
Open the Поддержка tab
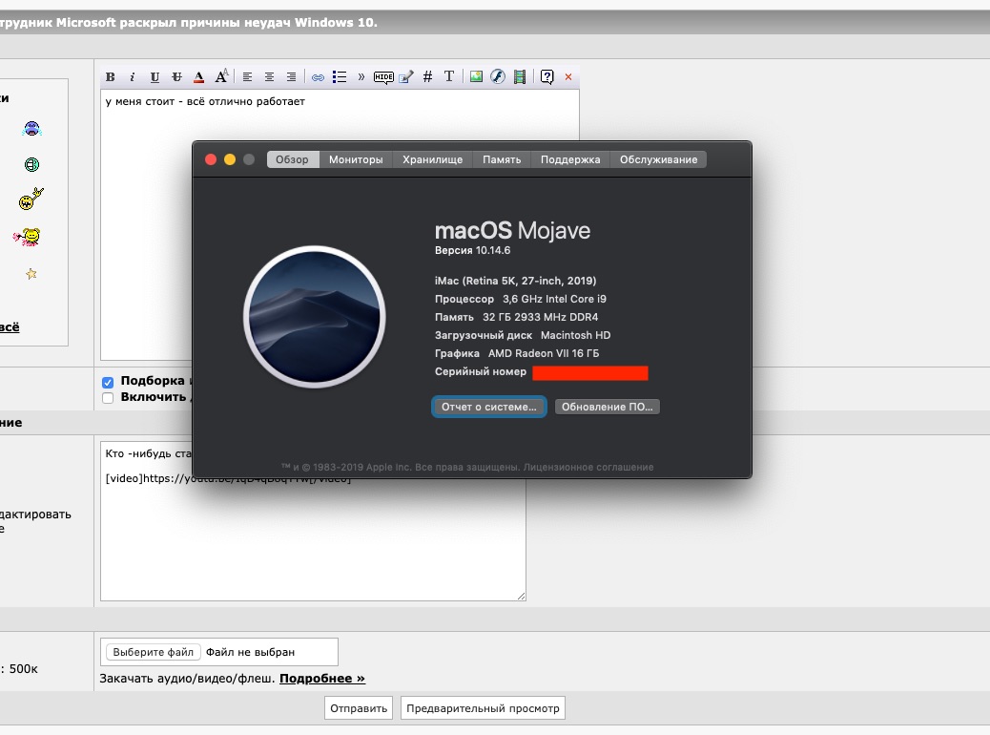[x=570, y=160]
